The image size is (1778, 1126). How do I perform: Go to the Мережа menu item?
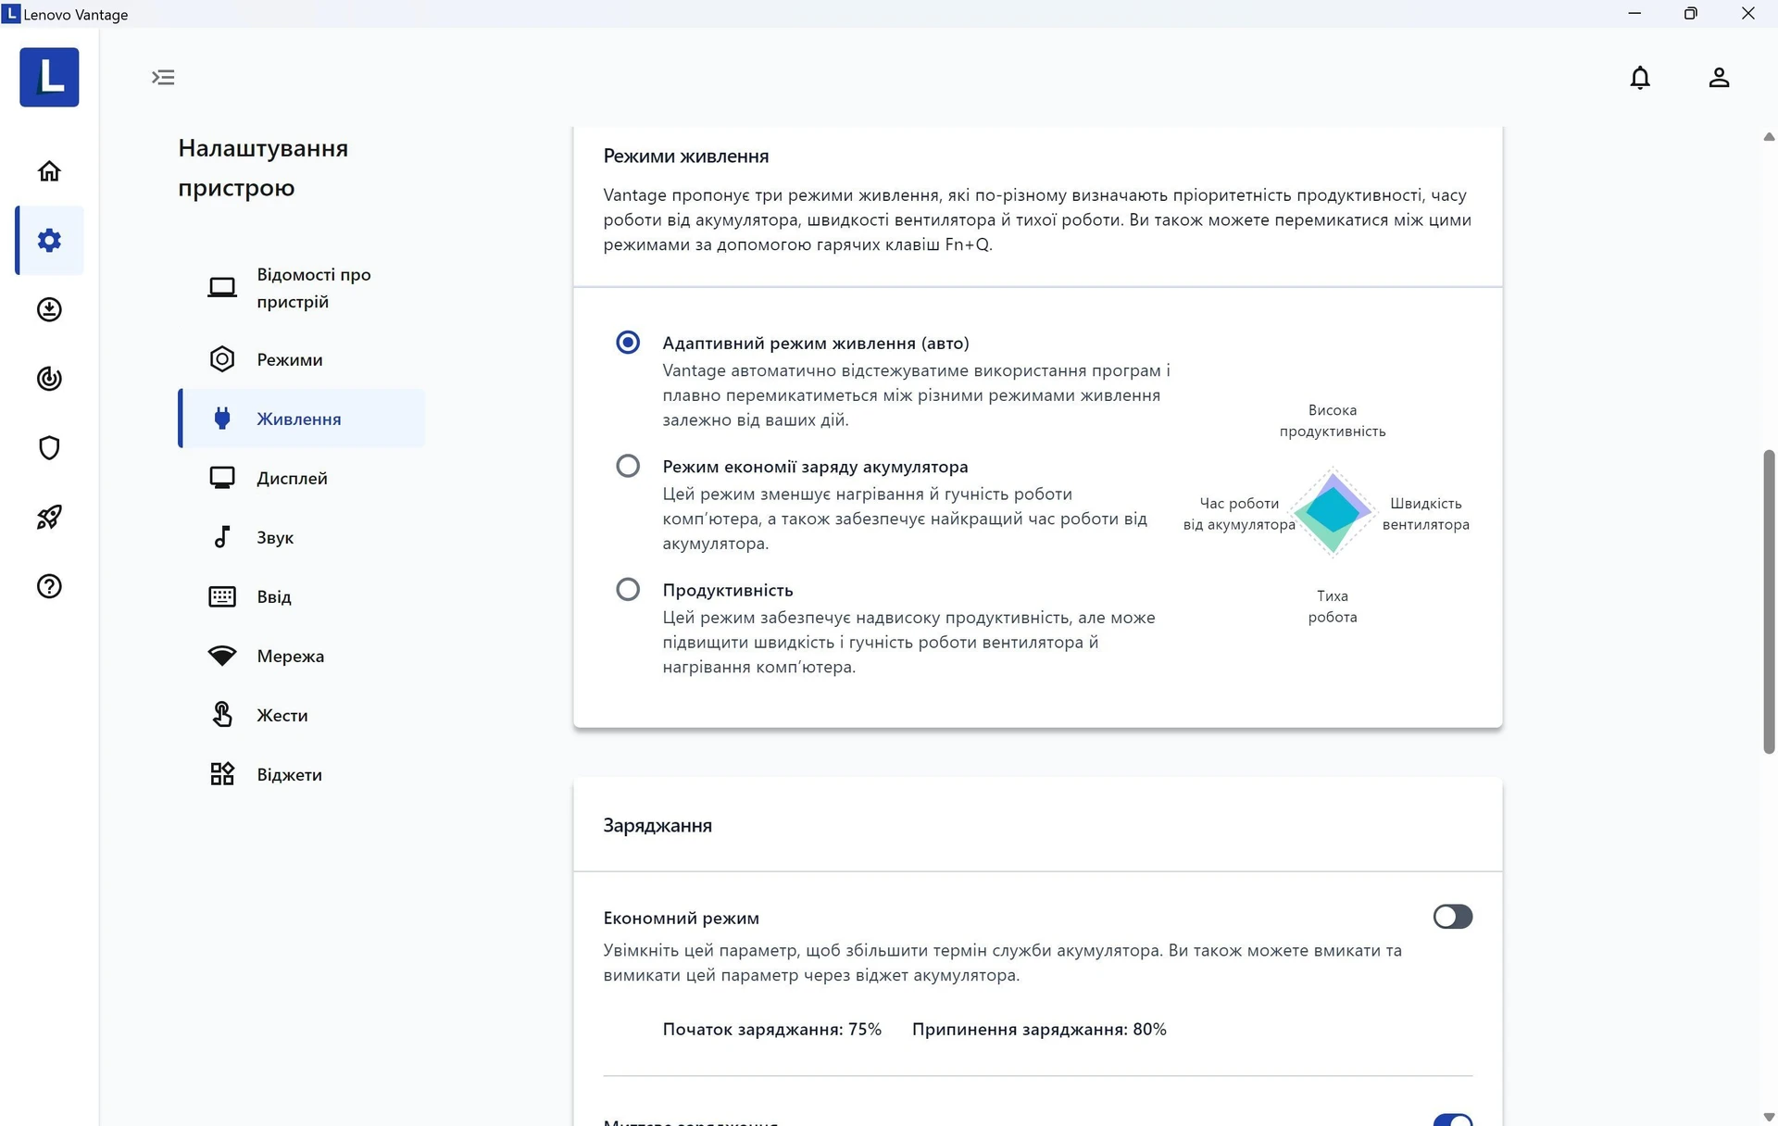pyautogui.click(x=302, y=656)
